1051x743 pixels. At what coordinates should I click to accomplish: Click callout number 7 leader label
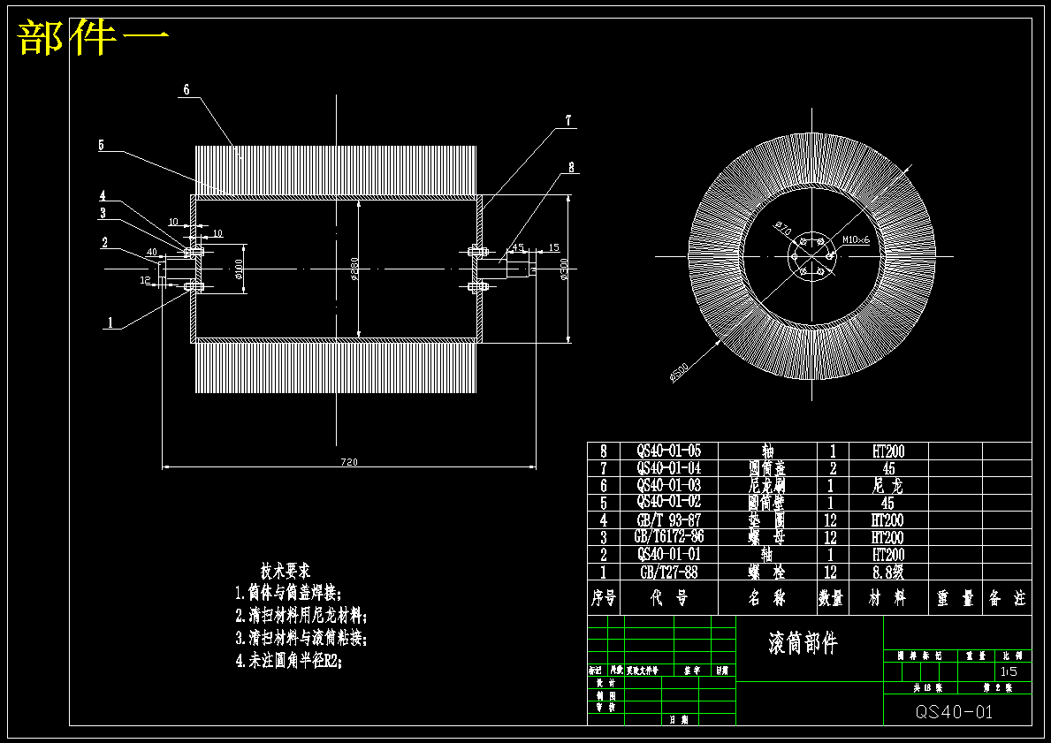coord(568,121)
